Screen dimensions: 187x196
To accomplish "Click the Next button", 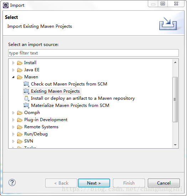I will click(94, 183).
